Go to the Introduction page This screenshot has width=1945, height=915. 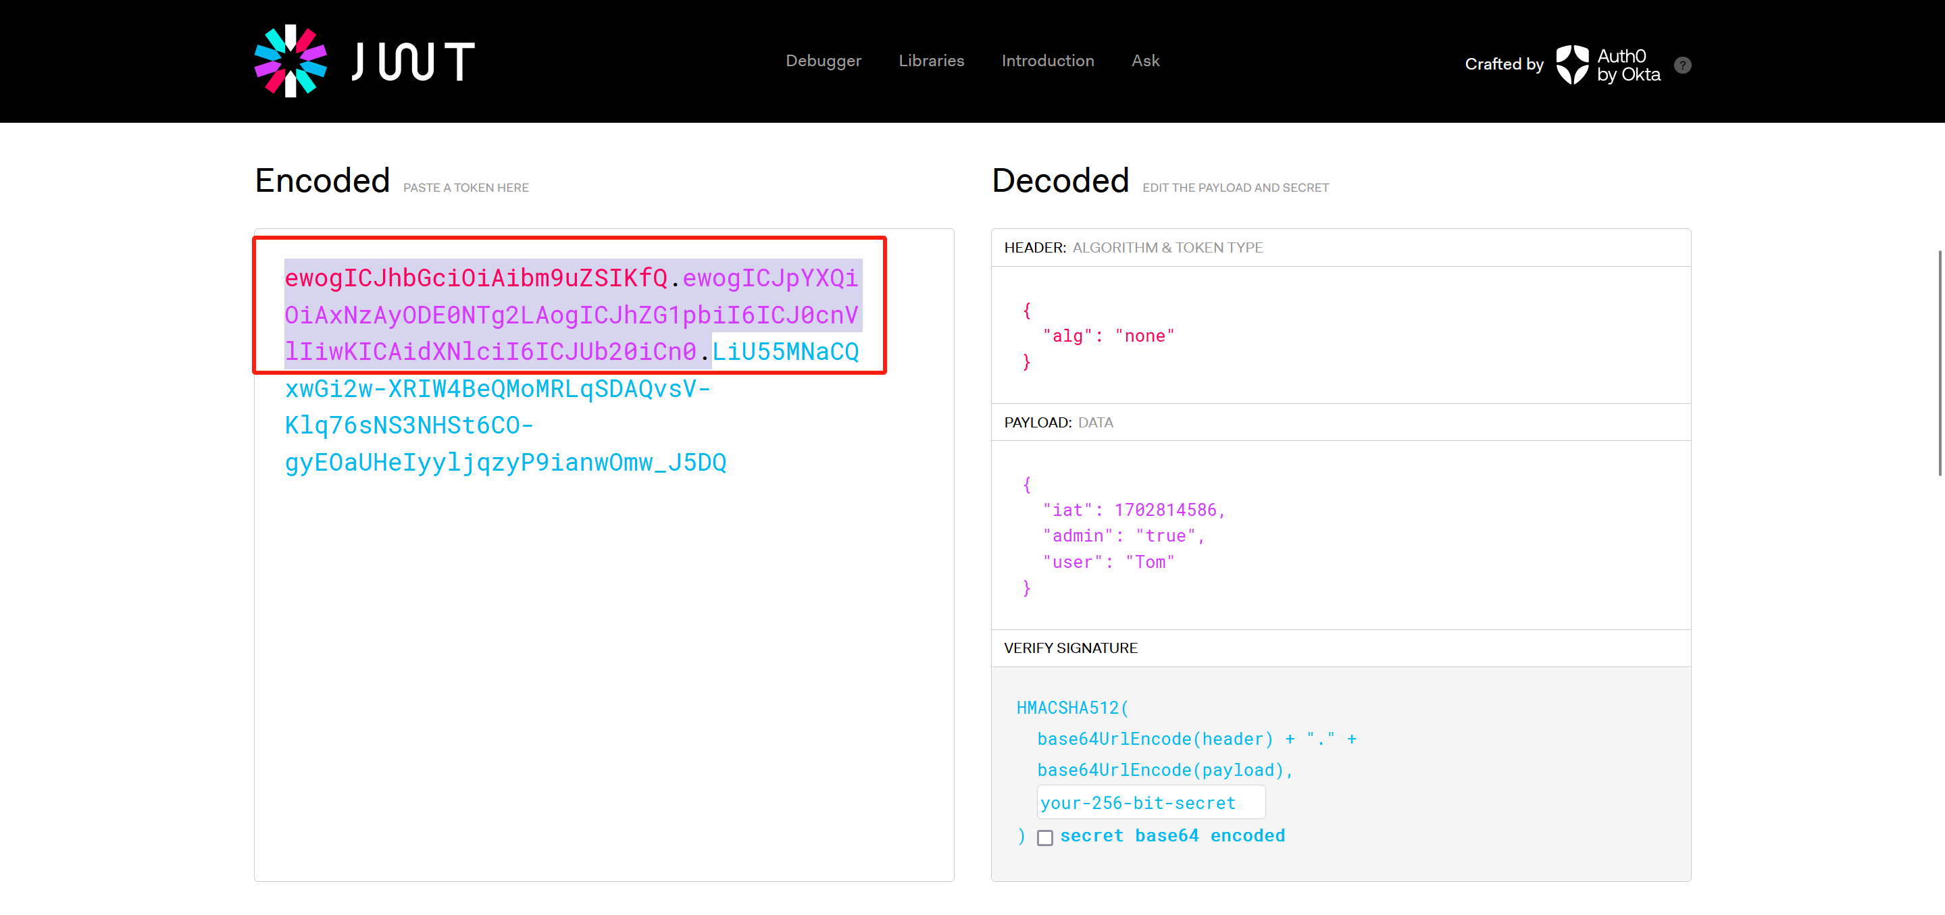coord(1047,60)
